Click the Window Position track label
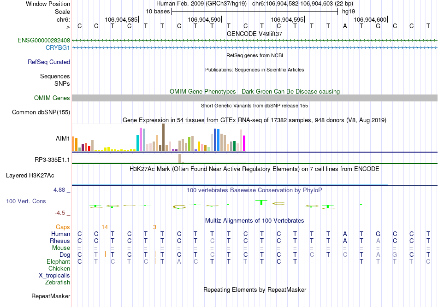 [48, 4]
